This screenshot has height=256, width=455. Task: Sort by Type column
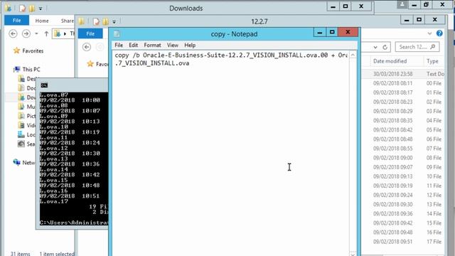tap(432, 61)
